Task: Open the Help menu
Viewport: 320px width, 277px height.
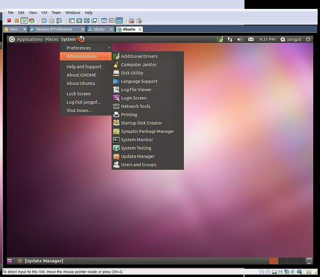Action: (88, 12)
